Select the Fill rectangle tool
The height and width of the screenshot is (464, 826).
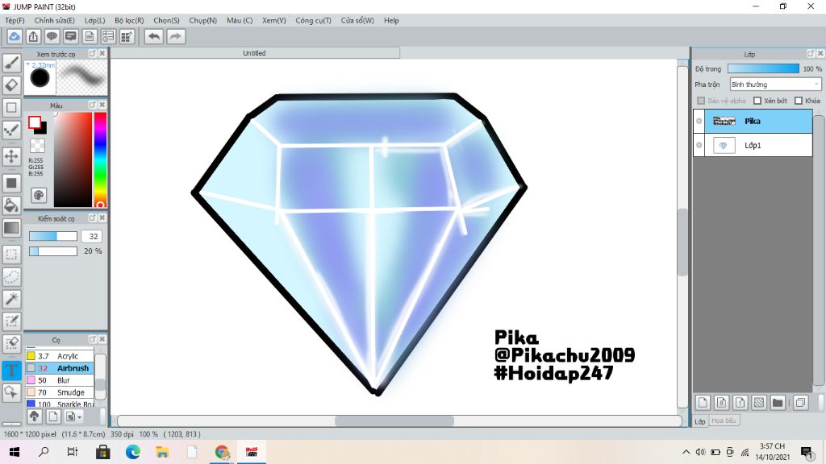pyautogui.click(x=11, y=183)
